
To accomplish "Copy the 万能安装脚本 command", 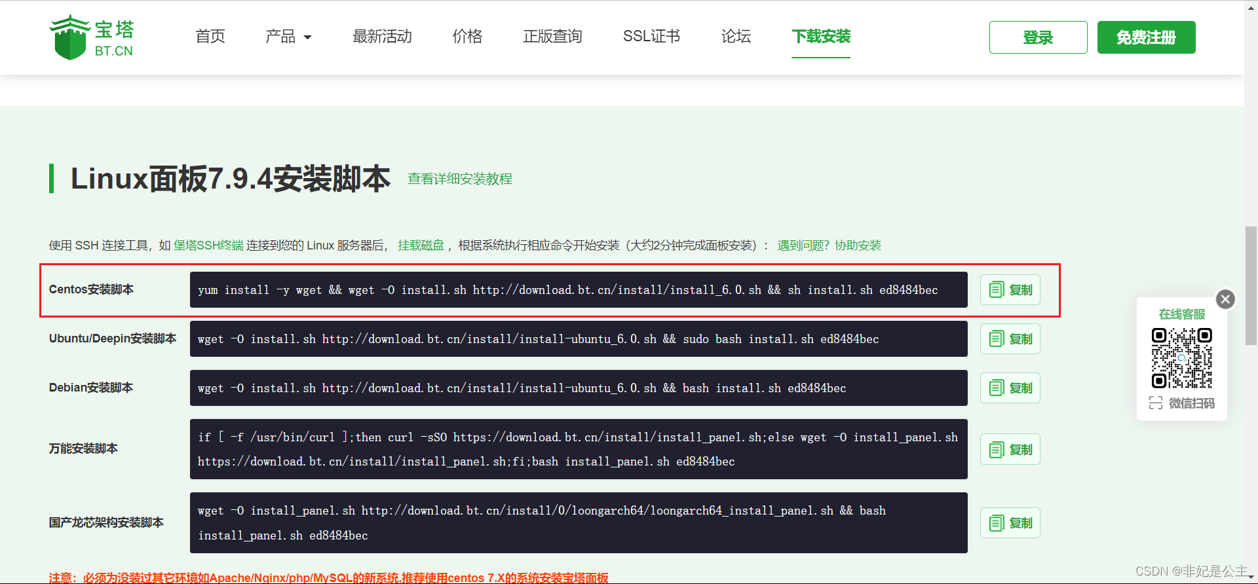I will (x=1010, y=449).
